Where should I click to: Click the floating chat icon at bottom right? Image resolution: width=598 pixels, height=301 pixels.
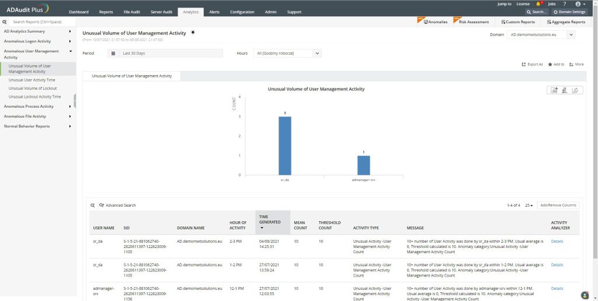(x=585, y=294)
